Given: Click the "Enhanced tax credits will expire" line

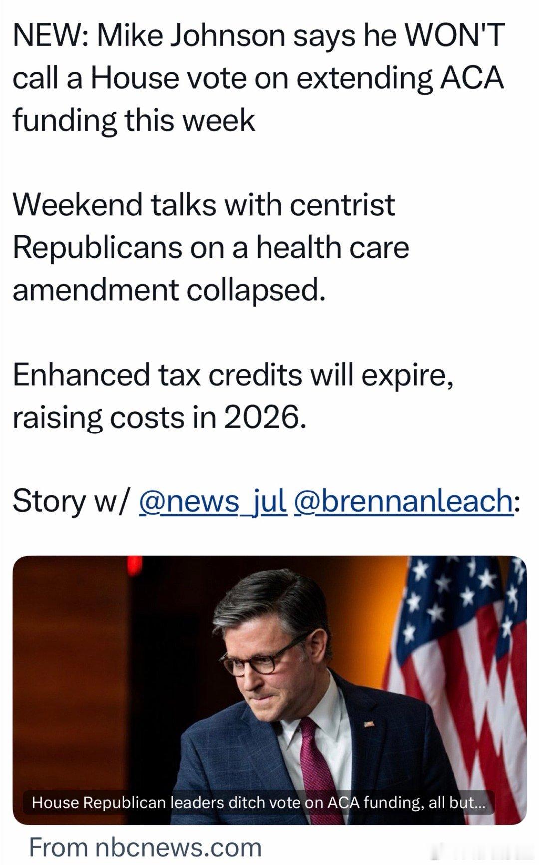Looking at the screenshot, I should [233, 374].
